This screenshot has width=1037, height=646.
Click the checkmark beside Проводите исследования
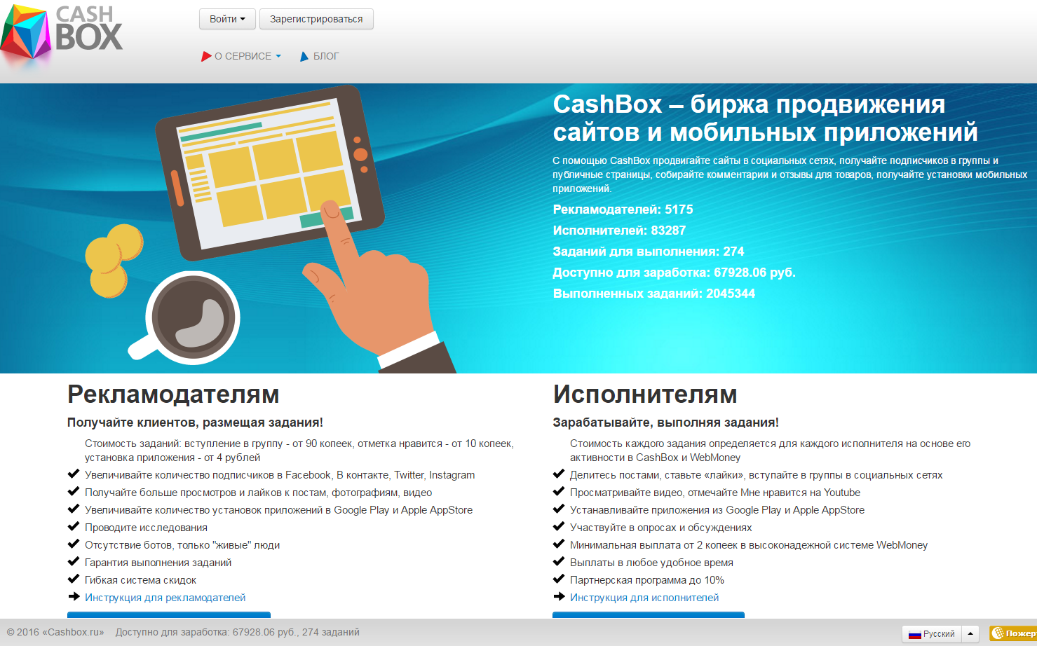point(74,526)
